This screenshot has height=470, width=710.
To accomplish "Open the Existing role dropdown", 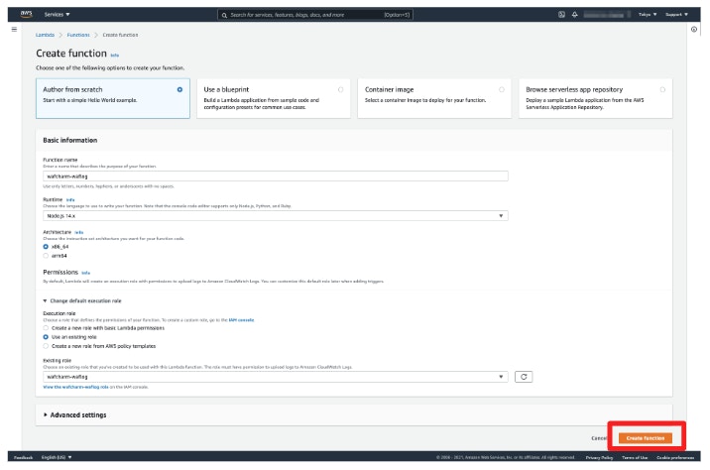I will point(276,377).
